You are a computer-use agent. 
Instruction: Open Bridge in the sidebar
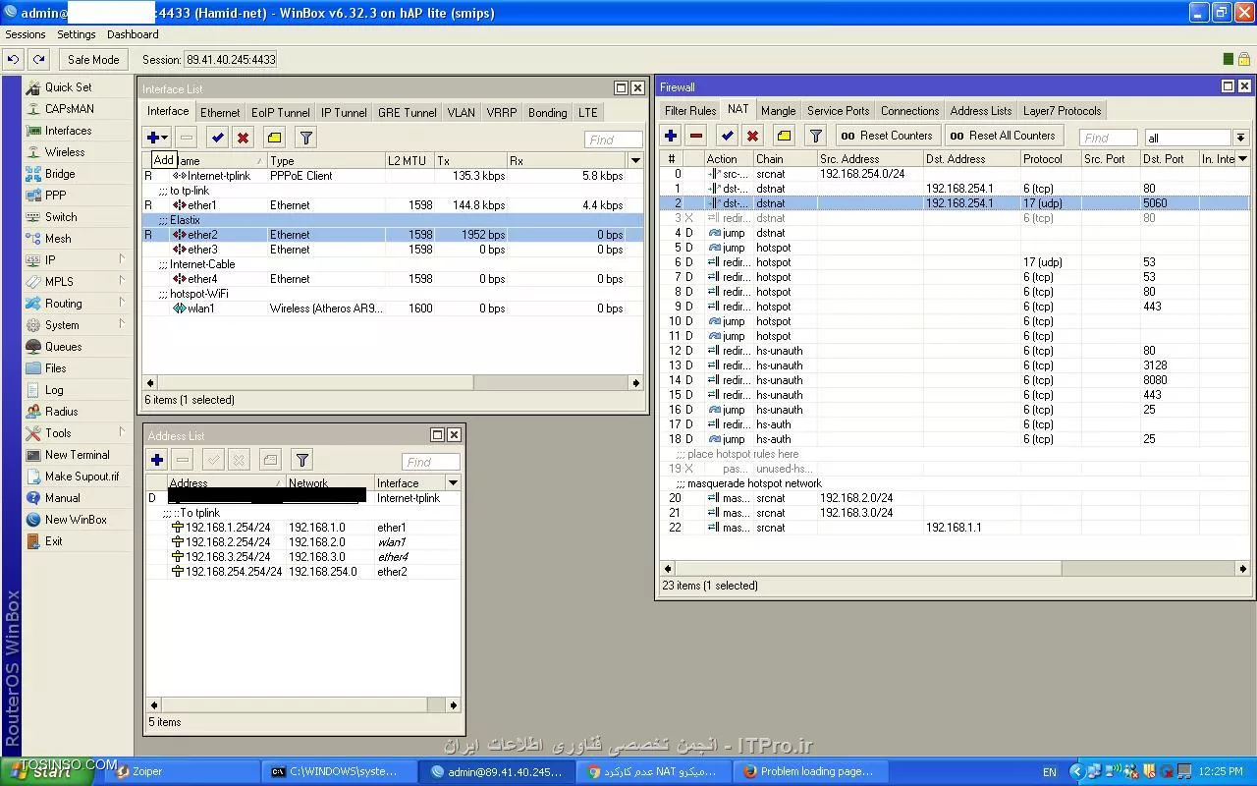[x=78, y=174]
